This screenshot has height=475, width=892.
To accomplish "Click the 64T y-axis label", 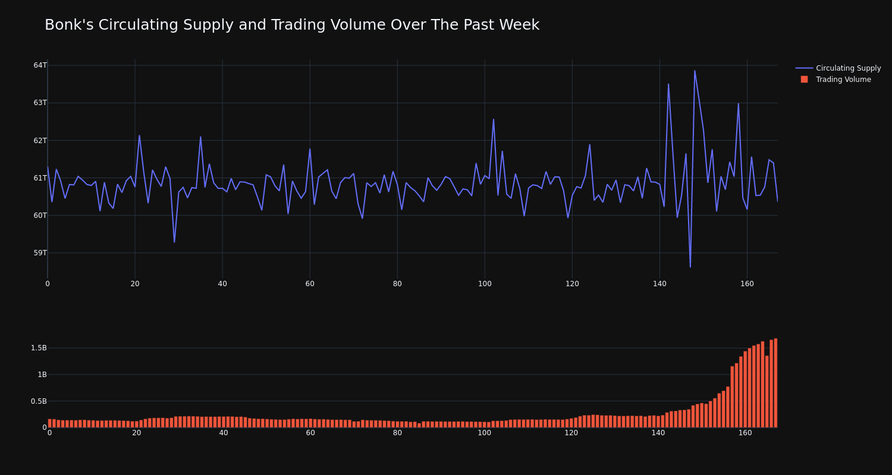I will [x=40, y=65].
